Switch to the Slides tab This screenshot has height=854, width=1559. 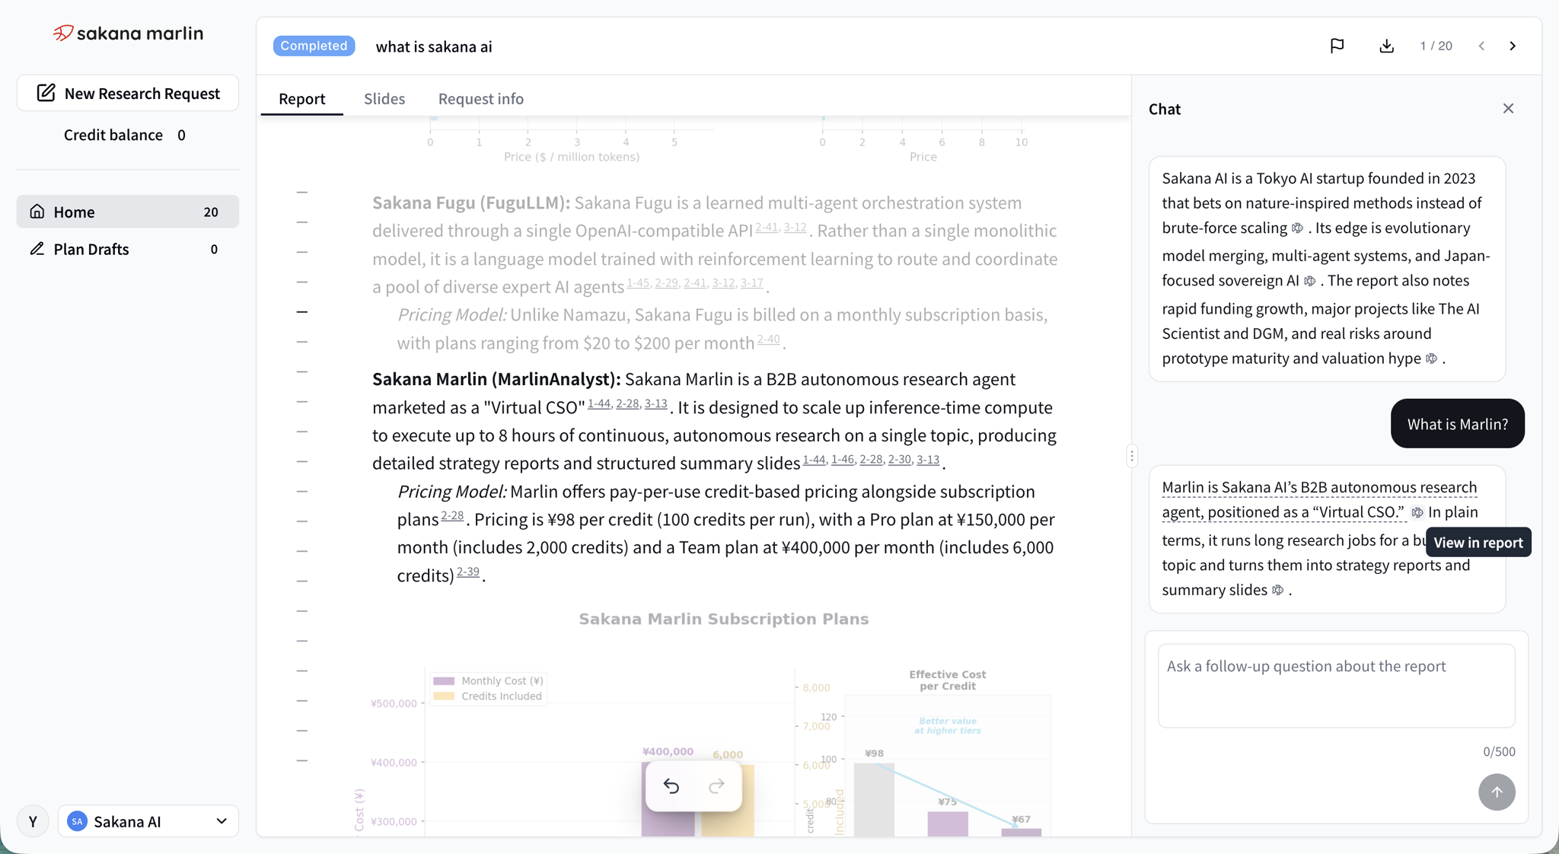point(384,98)
